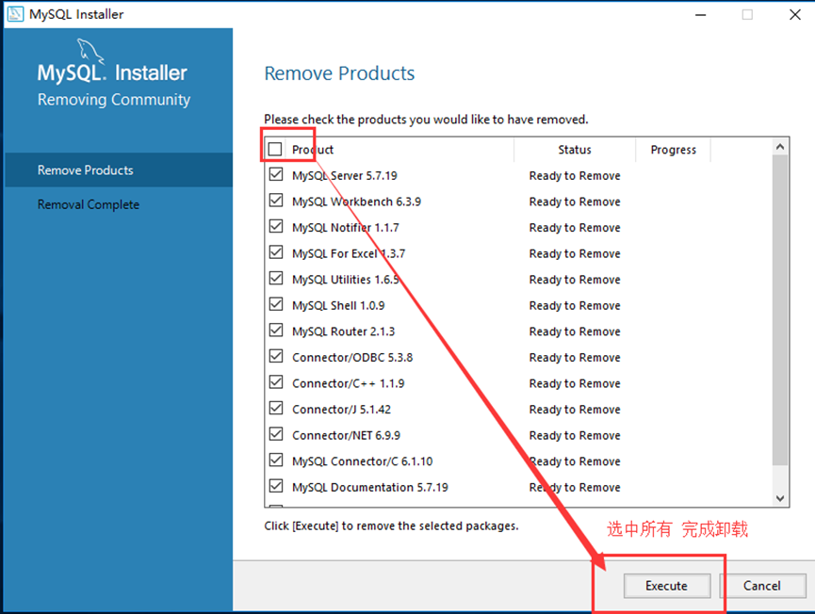
Task: Uncheck MySQL Shell 1.0.9 checkbox
Action: pyautogui.click(x=276, y=304)
